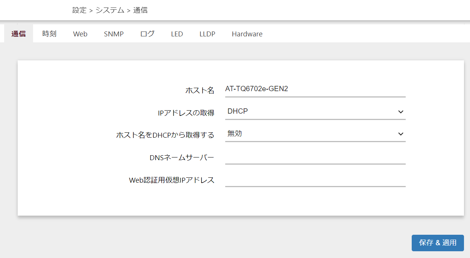Click the chevron arrow on the DHCP dropdown
Screen dimensions: 470x258
(x=400, y=112)
